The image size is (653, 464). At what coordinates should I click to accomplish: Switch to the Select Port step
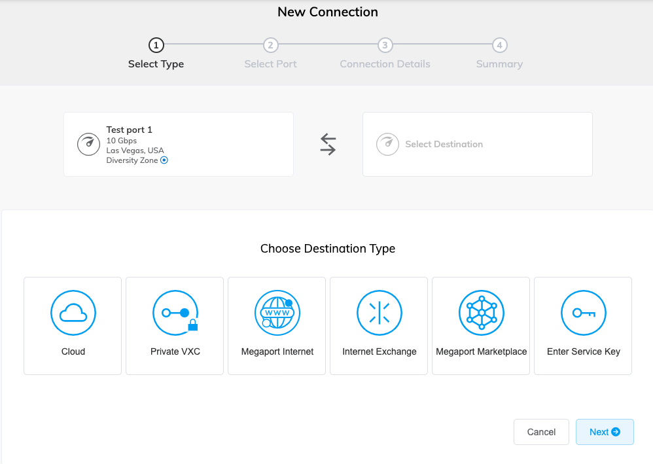click(x=270, y=46)
